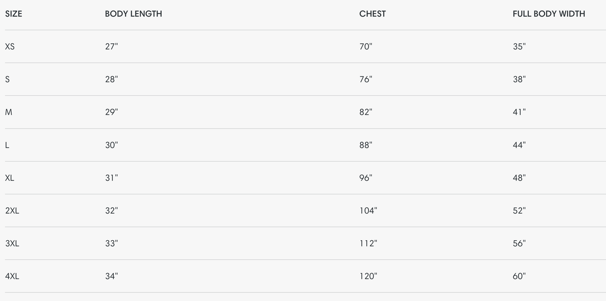Click the FULL BODY WIDTH header
Viewport: 606px width, 301px height.
(x=549, y=14)
